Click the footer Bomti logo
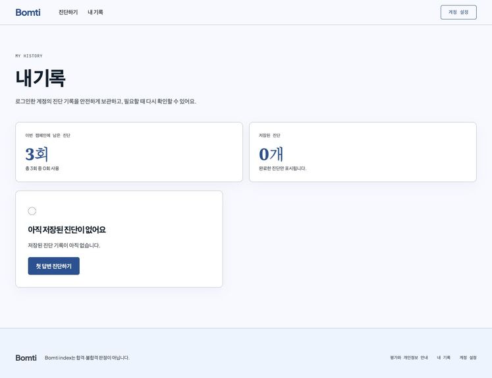Viewport: 492px width, 378px height. (26, 358)
